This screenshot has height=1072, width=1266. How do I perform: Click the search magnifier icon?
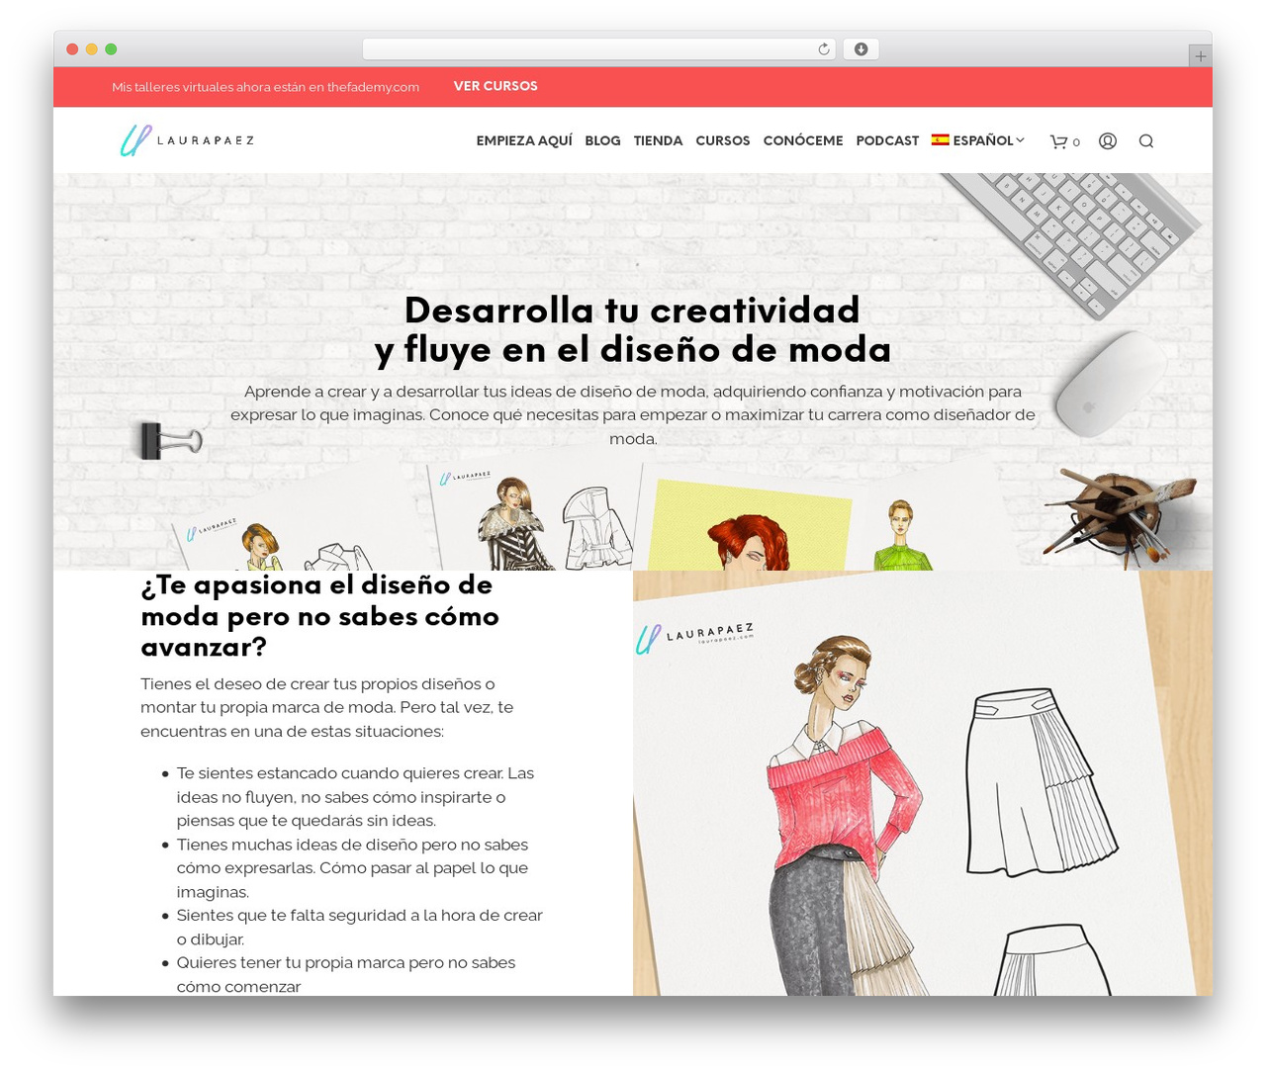1146,141
